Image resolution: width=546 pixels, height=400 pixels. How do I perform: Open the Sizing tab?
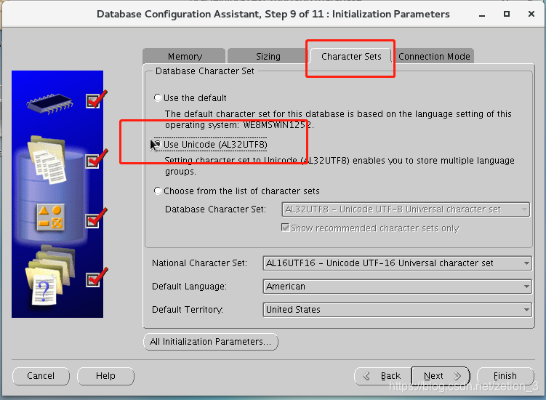[268, 56]
